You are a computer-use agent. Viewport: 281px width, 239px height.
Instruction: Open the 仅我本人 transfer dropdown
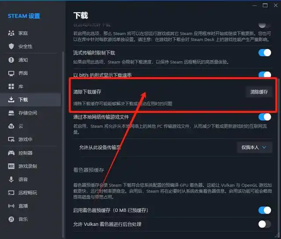click(255, 147)
